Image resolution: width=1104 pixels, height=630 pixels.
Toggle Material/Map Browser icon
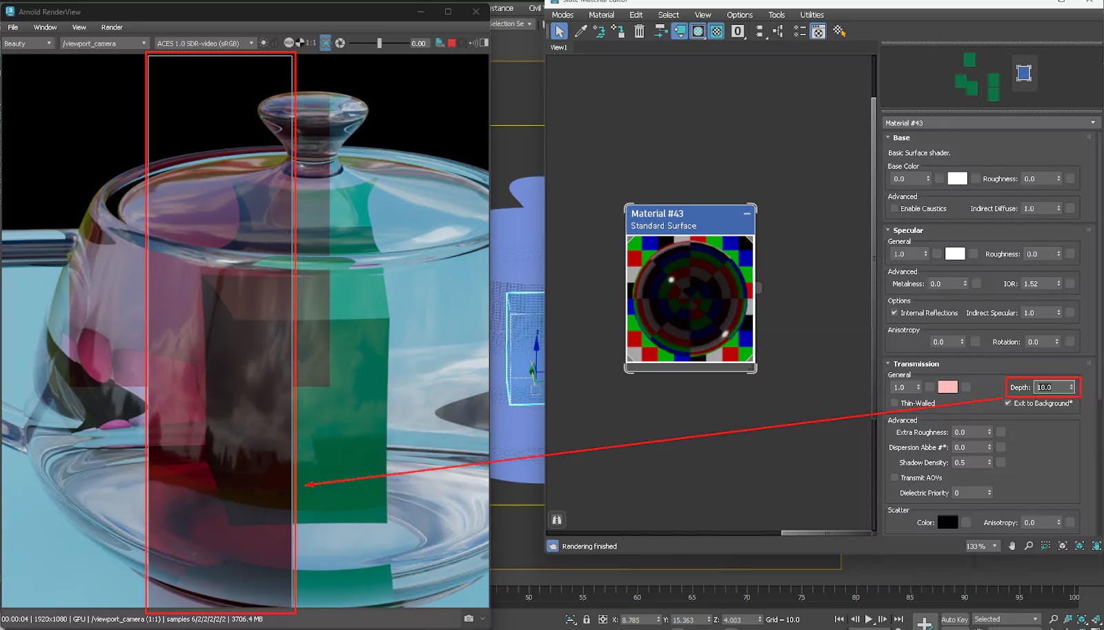(800, 31)
